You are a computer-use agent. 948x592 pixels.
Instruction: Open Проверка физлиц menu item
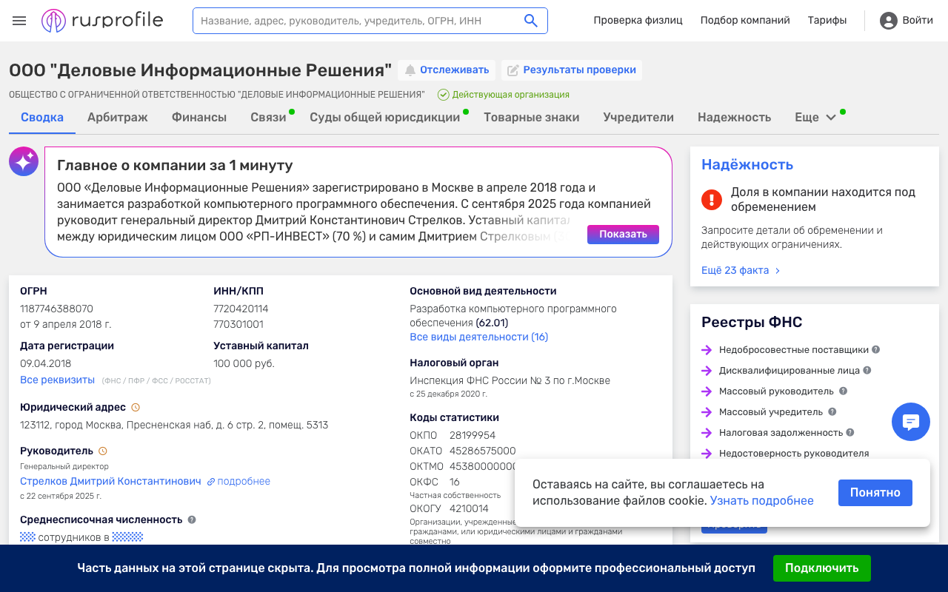[638, 21]
